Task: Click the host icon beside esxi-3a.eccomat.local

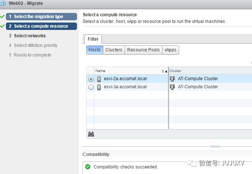Action: 99,87
